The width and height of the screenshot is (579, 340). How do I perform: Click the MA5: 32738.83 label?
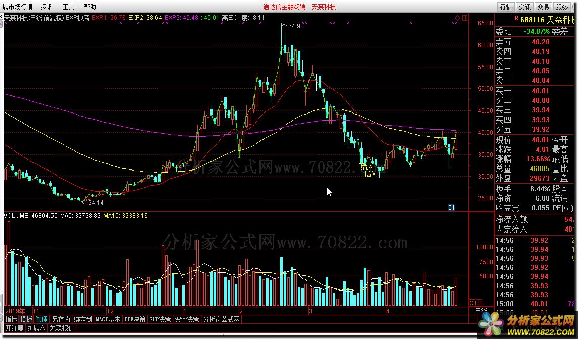[x=80, y=215]
